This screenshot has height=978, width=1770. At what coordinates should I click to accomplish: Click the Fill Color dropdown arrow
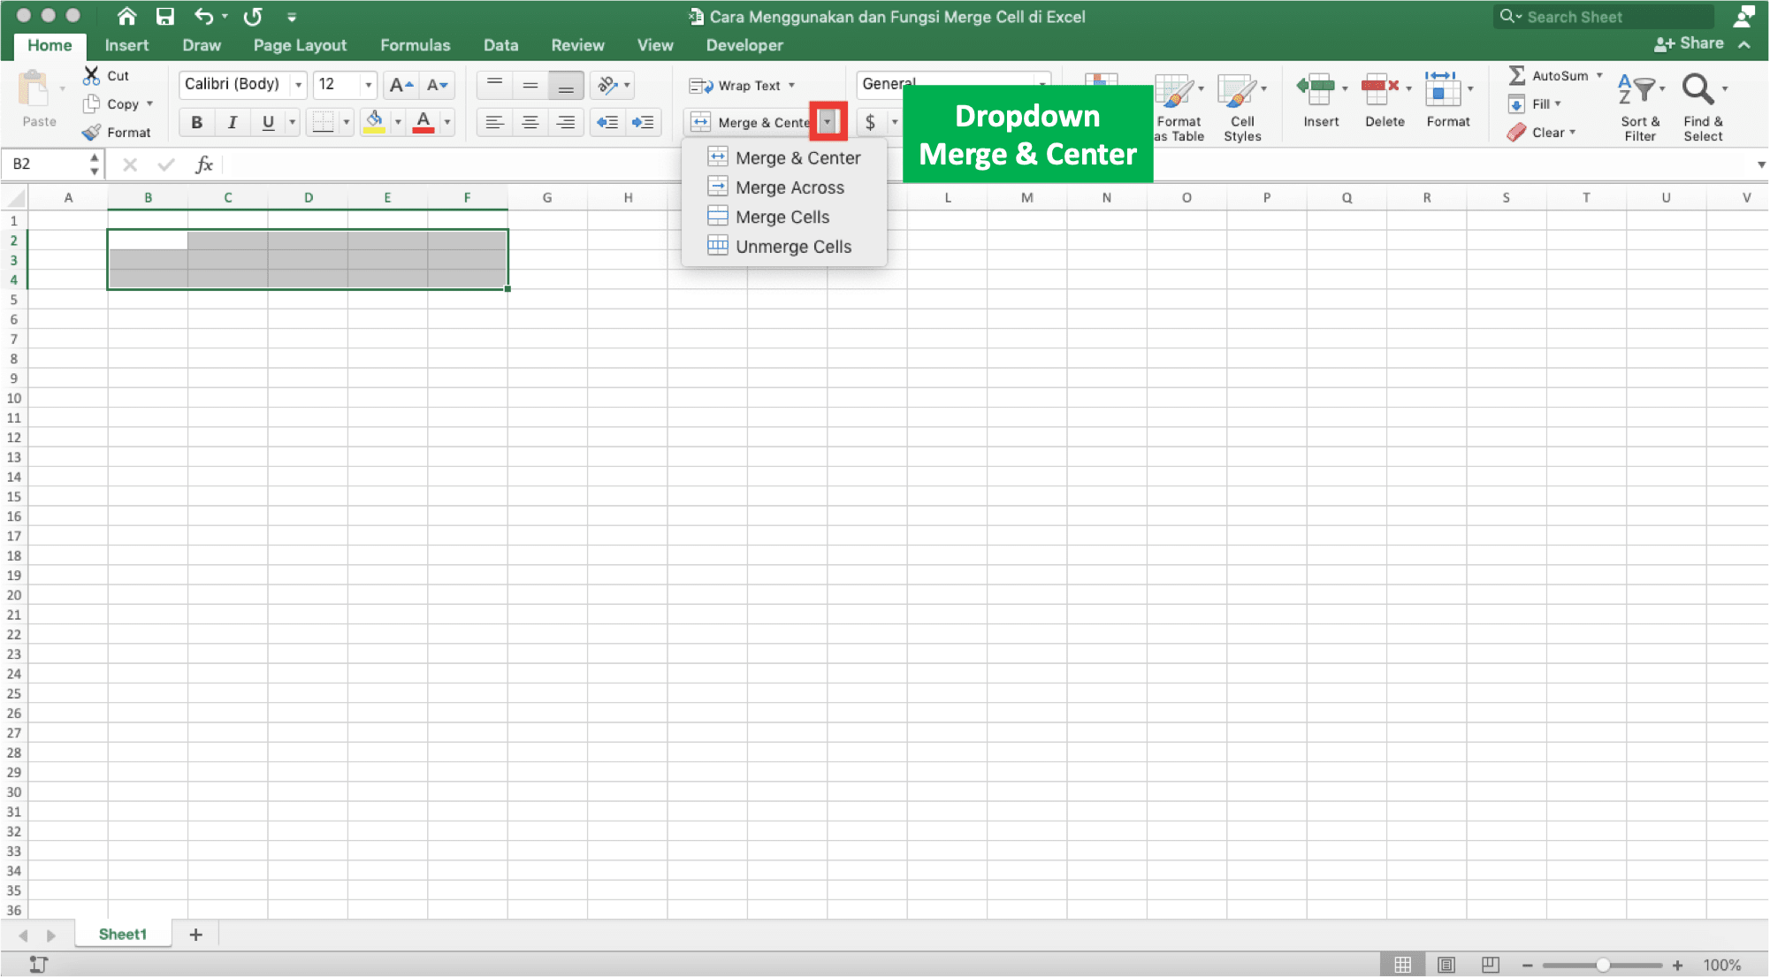pos(396,122)
